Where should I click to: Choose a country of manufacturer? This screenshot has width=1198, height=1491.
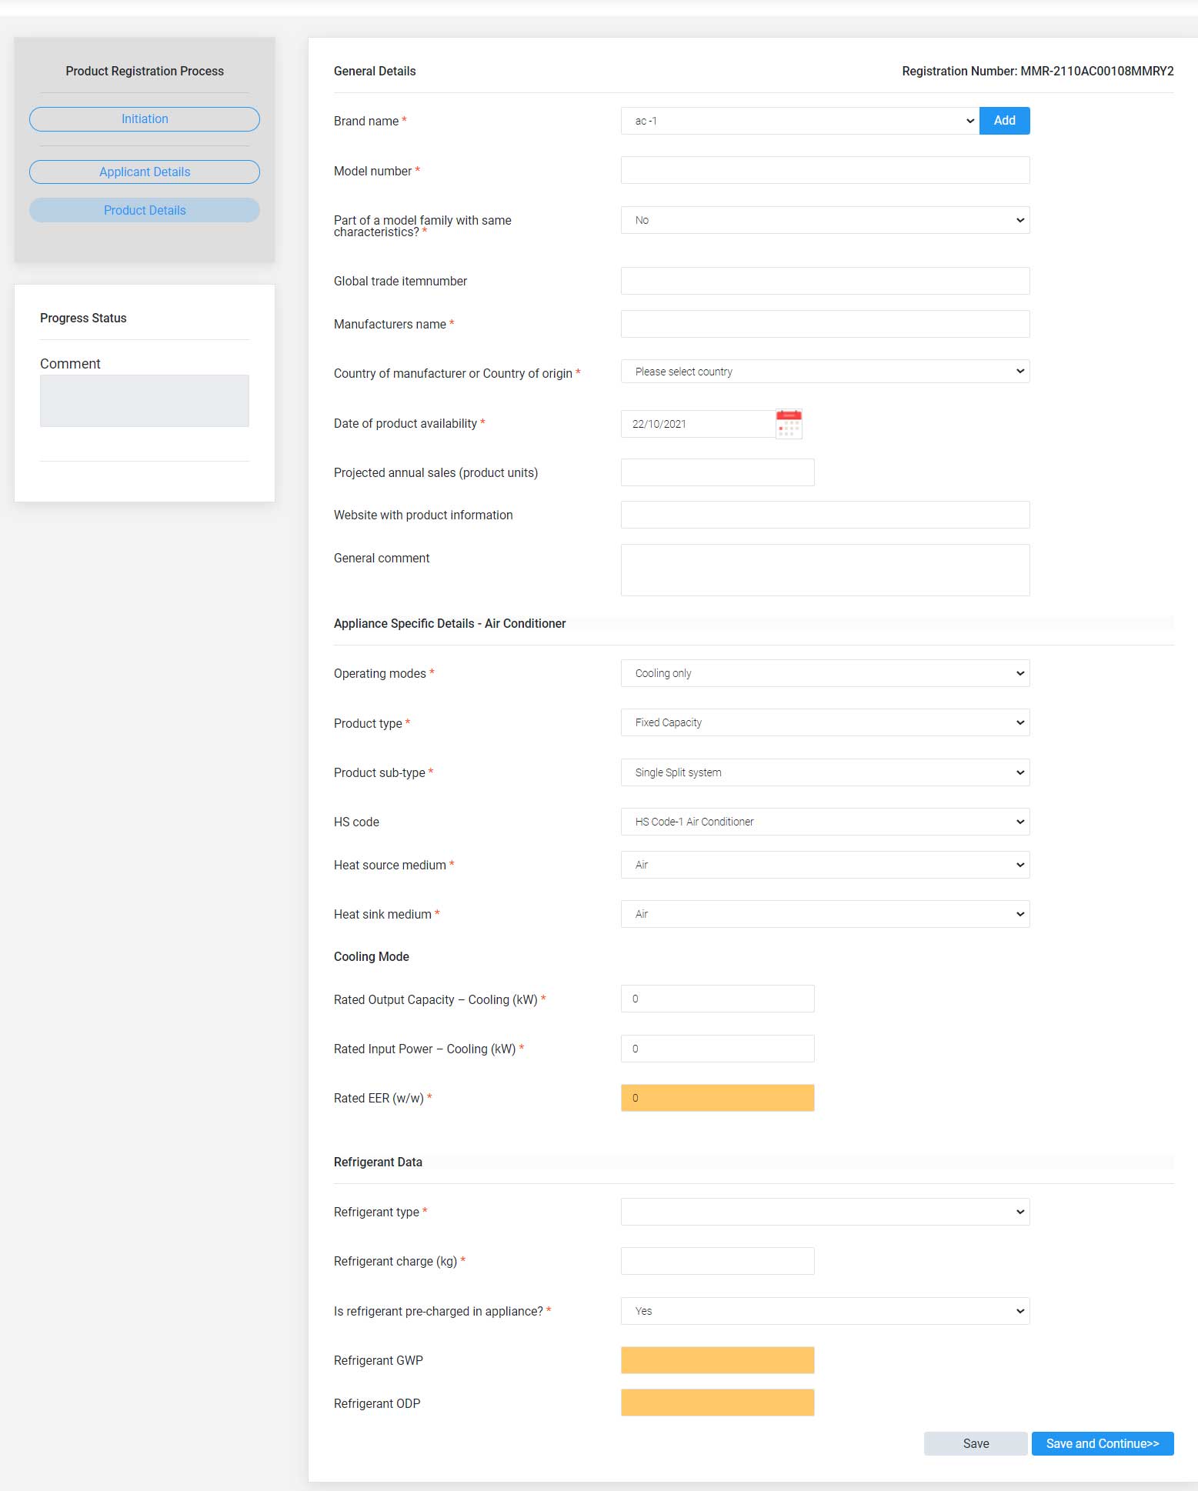click(825, 372)
